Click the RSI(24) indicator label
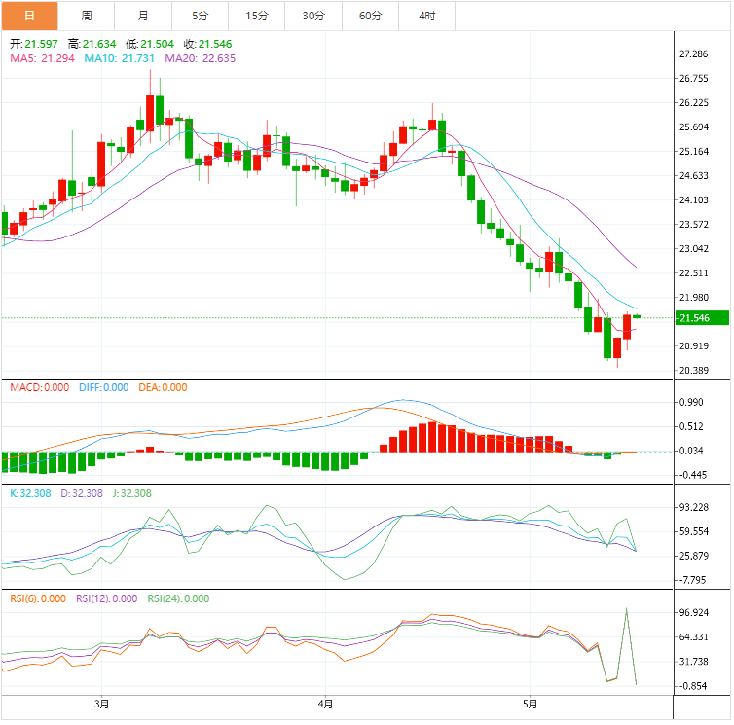The height and width of the screenshot is (725, 734). 178,598
